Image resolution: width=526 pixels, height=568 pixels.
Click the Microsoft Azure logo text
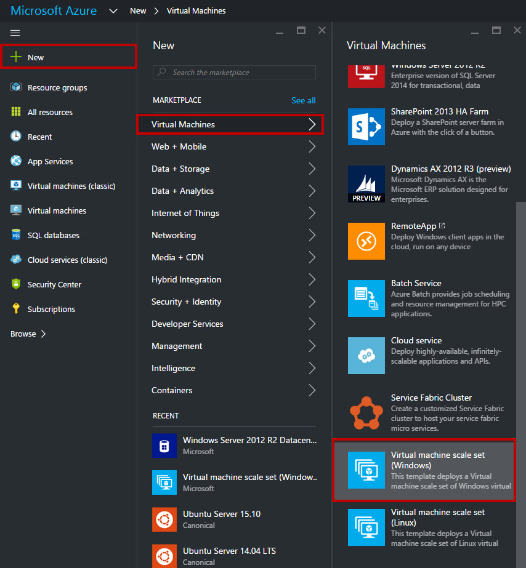click(54, 10)
